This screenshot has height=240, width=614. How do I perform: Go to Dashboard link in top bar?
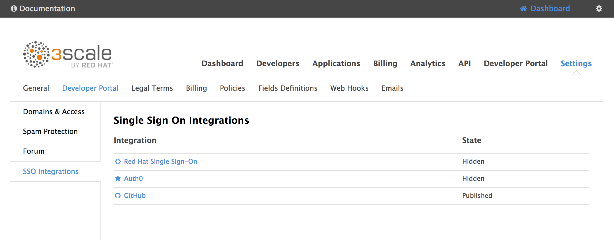(550, 9)
